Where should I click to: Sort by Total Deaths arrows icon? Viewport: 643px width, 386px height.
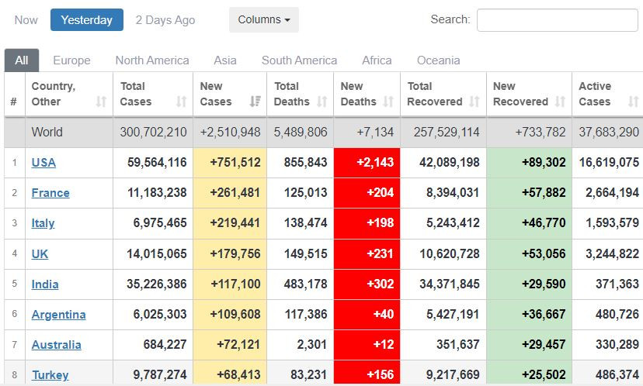(322, 102)
